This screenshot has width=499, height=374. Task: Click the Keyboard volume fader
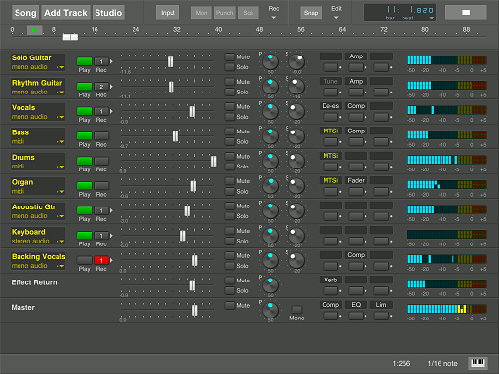tap(183, 236)
